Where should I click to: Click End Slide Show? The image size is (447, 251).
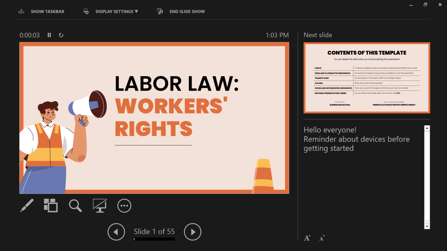[187, 11]
